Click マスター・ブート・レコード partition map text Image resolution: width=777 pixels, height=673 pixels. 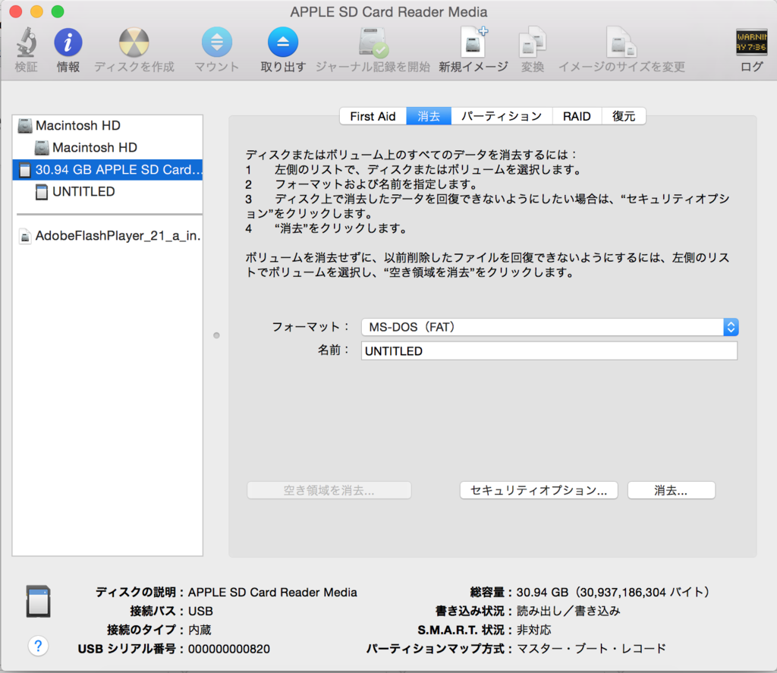[591, 649]
